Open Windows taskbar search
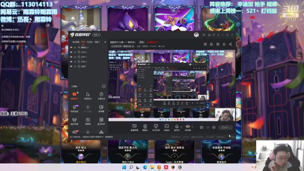The width and height of the screenshot is (304, 171). [x=131, y=167]
